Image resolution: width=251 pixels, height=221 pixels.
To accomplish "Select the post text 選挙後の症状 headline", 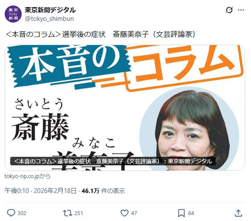I will point(84,34).
